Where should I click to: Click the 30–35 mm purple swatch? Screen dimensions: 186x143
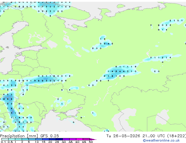pyautogui.click(x=66, y=139)
